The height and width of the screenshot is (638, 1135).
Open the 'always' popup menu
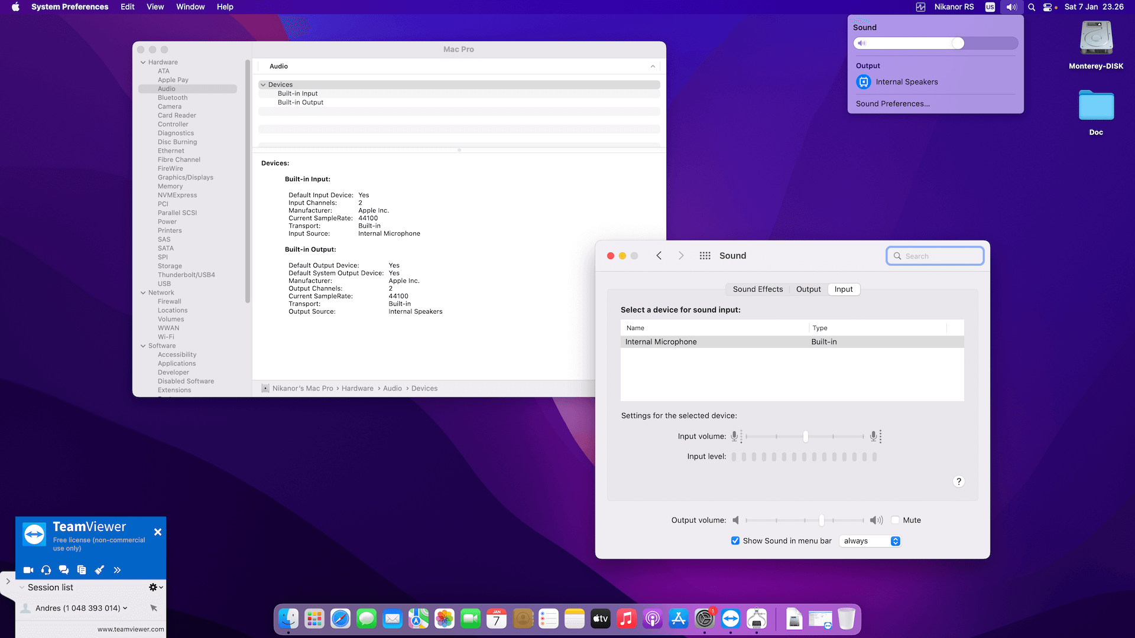pyautogui.click(x=870, y=541)
